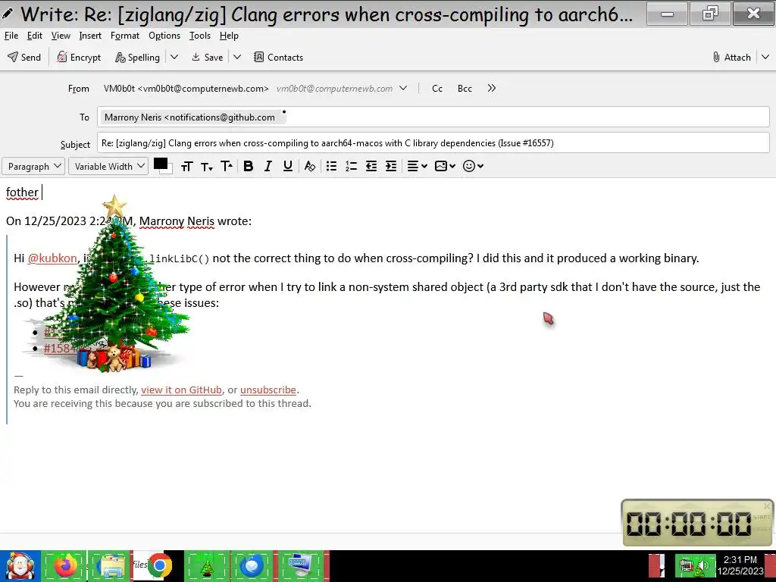Click into the Subject input field

pyautogui.click(x=433, y=143)
